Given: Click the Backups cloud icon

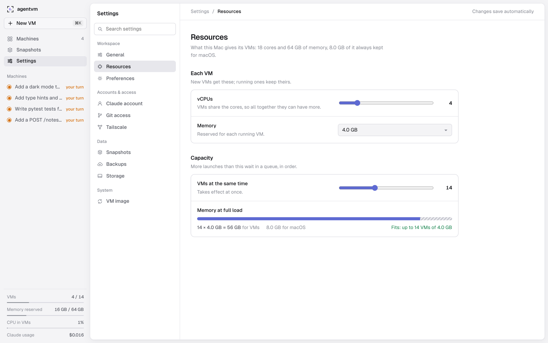Looking at the screenshot, I should click(100, 164).
